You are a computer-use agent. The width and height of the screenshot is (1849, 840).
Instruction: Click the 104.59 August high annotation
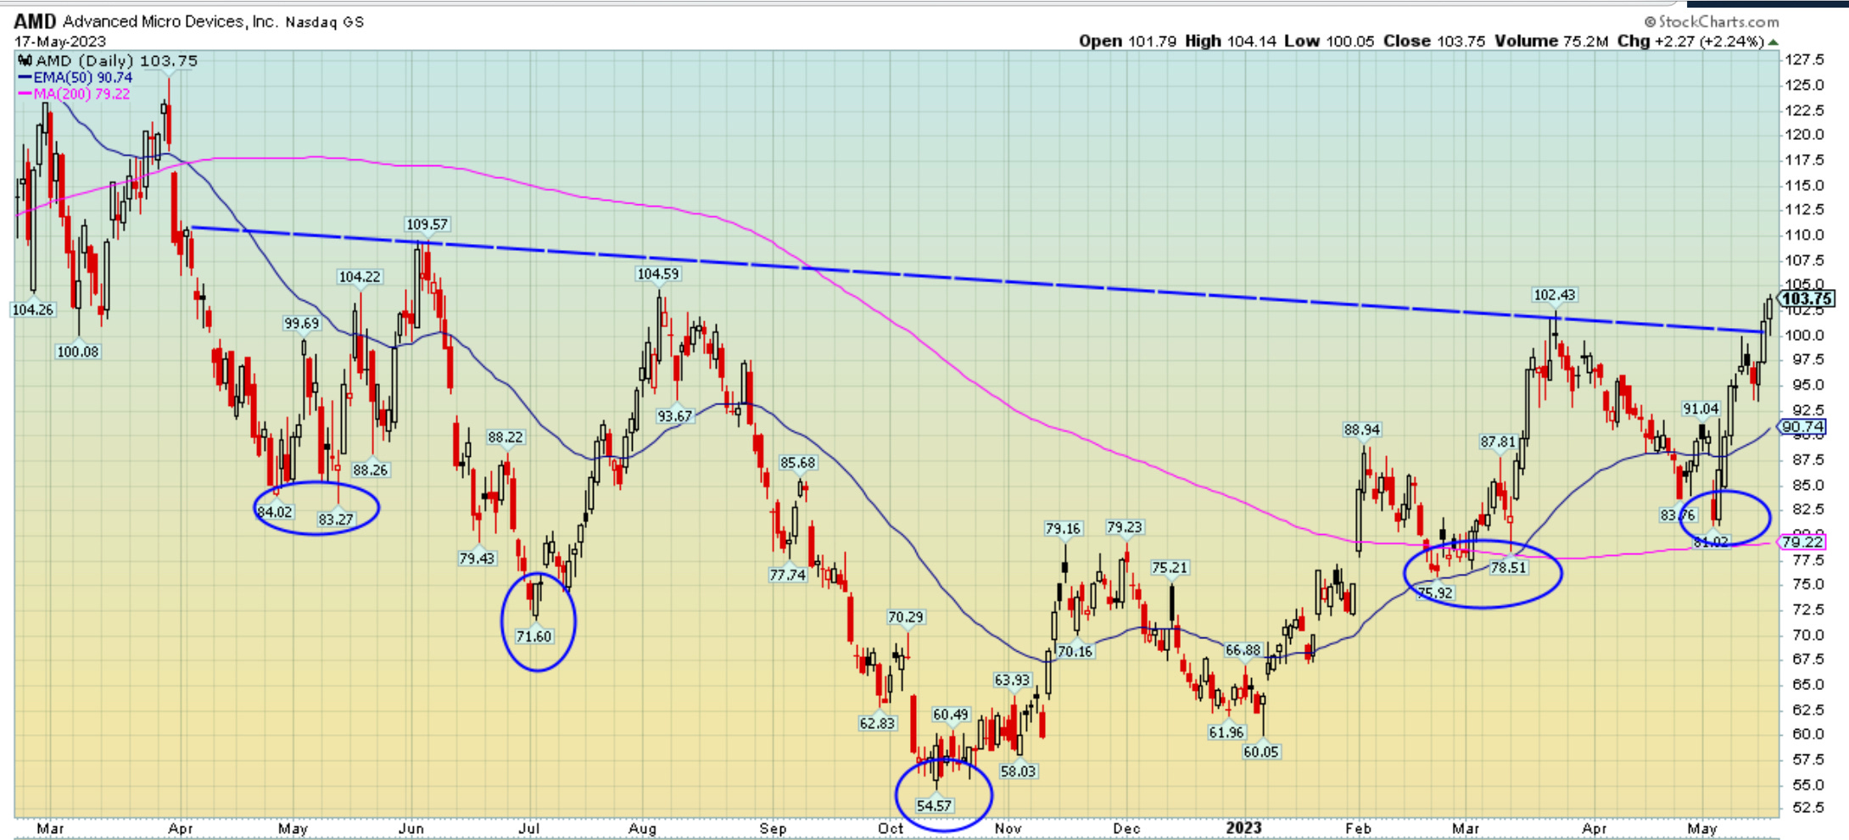point(658,273)
